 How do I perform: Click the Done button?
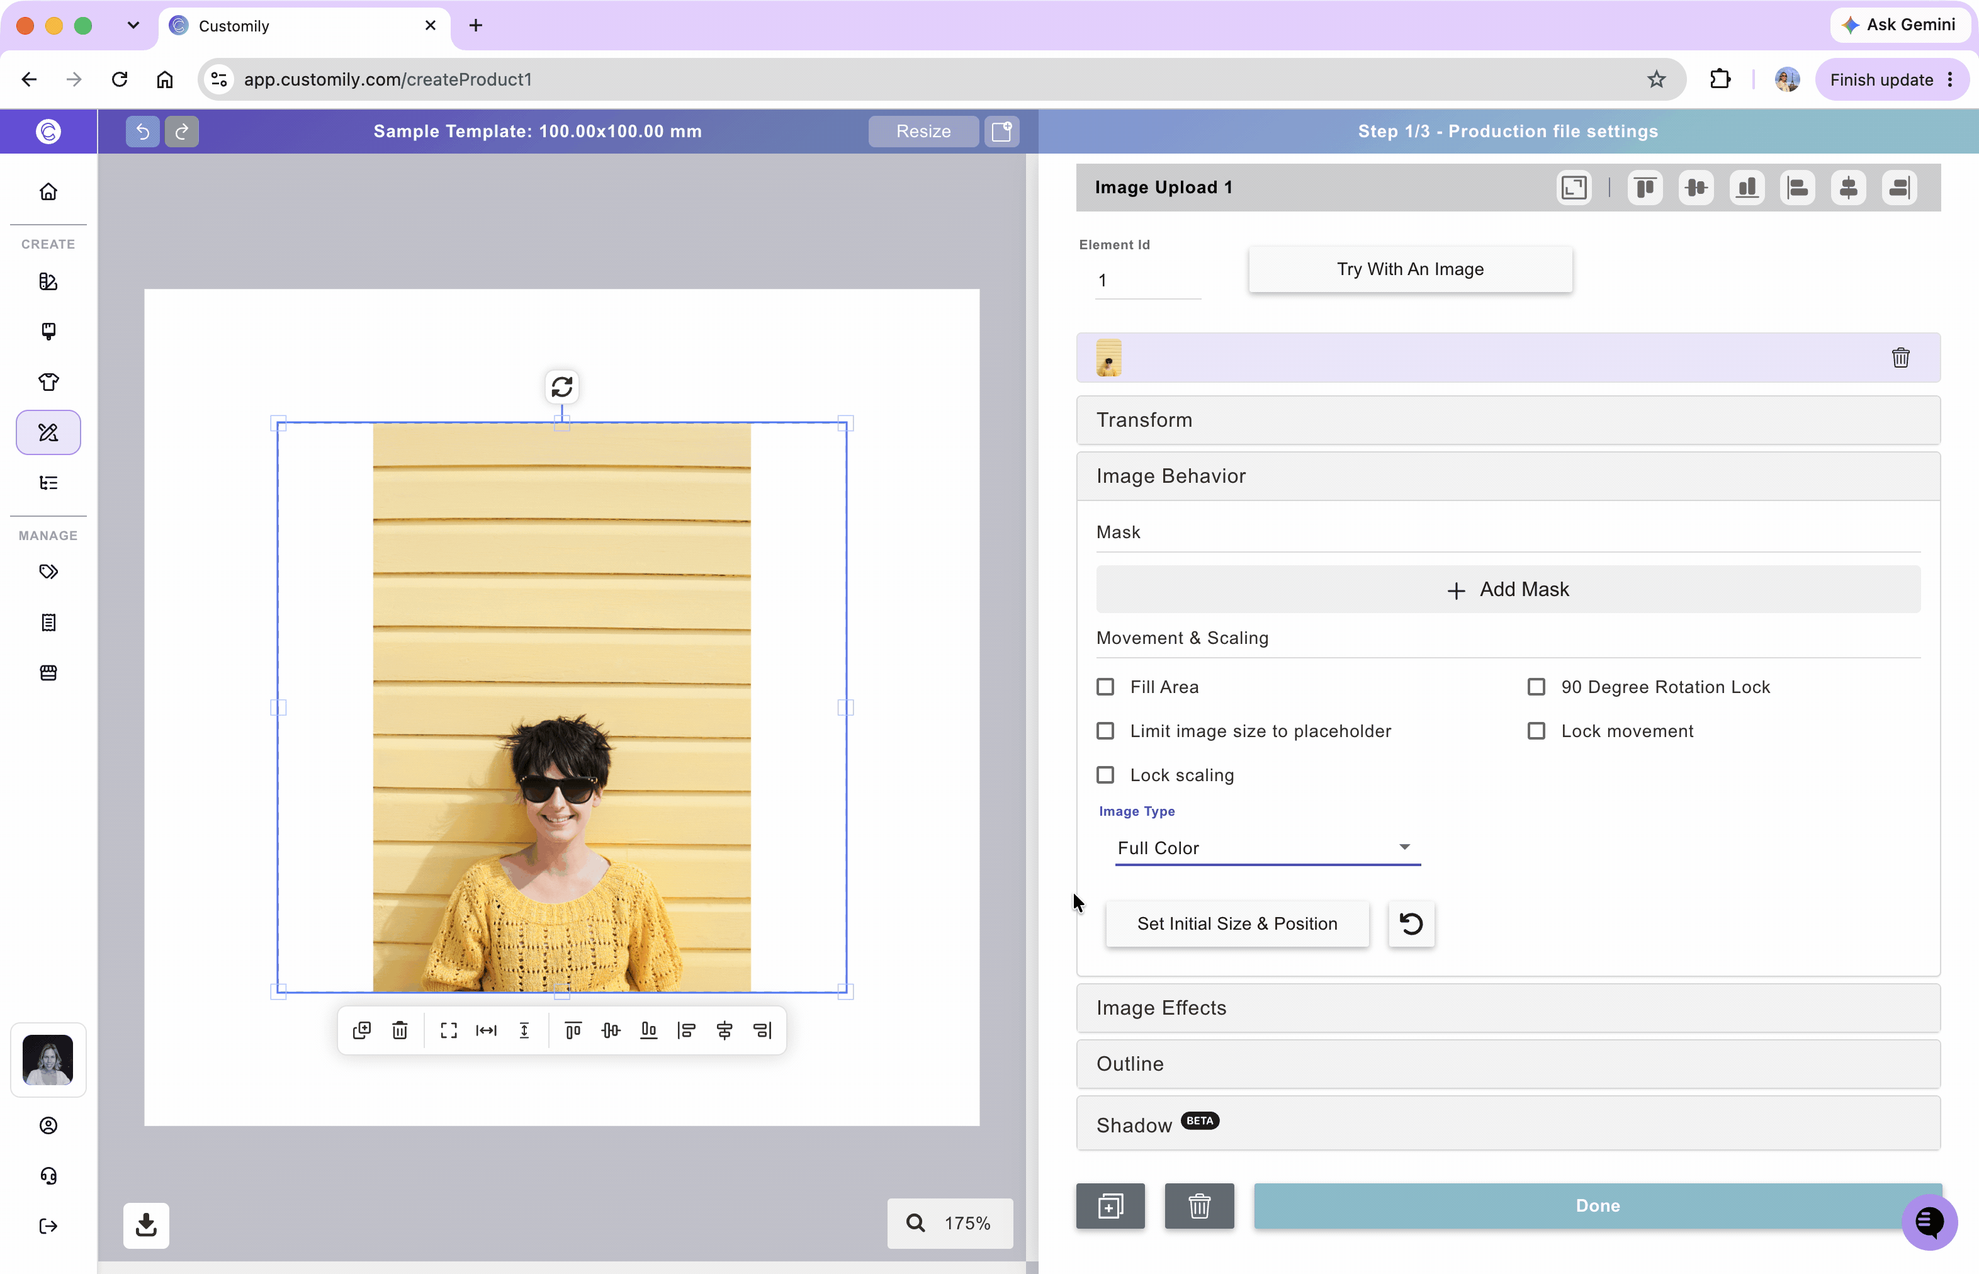click(1598, 1205)
